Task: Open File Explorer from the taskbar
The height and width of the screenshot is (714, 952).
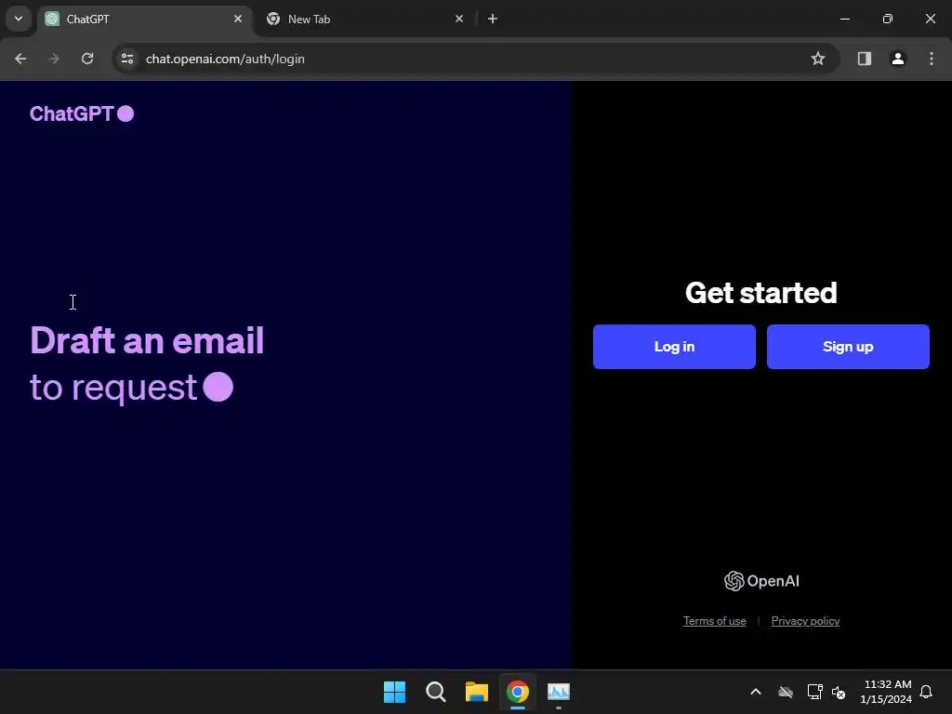Action: point(477,692)
